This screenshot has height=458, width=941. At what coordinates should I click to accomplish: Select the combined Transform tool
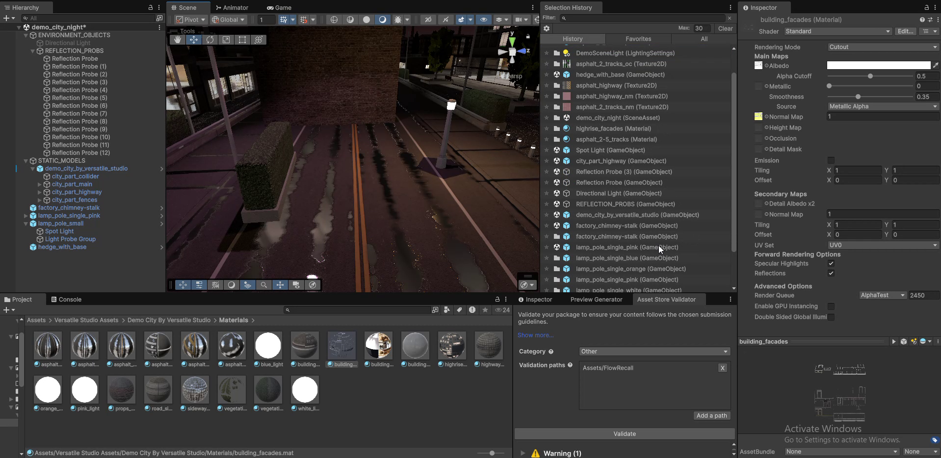259,40
